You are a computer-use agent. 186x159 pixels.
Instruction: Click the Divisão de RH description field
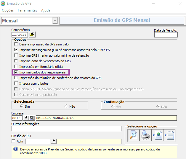click(x=89, y=141)
